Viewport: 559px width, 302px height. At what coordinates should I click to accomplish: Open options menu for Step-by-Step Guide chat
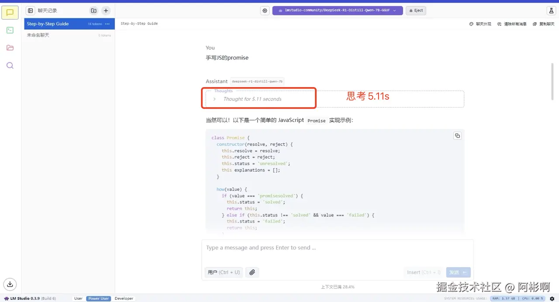click(x=107, y=24)
